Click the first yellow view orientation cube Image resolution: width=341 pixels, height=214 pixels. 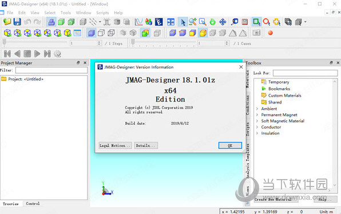(x=7, y=33)
